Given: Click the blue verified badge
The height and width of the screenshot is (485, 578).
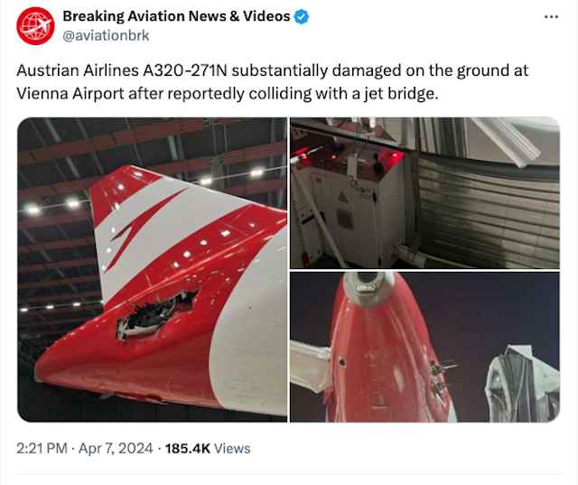Looking at the screenshot, I should (303, 16).
